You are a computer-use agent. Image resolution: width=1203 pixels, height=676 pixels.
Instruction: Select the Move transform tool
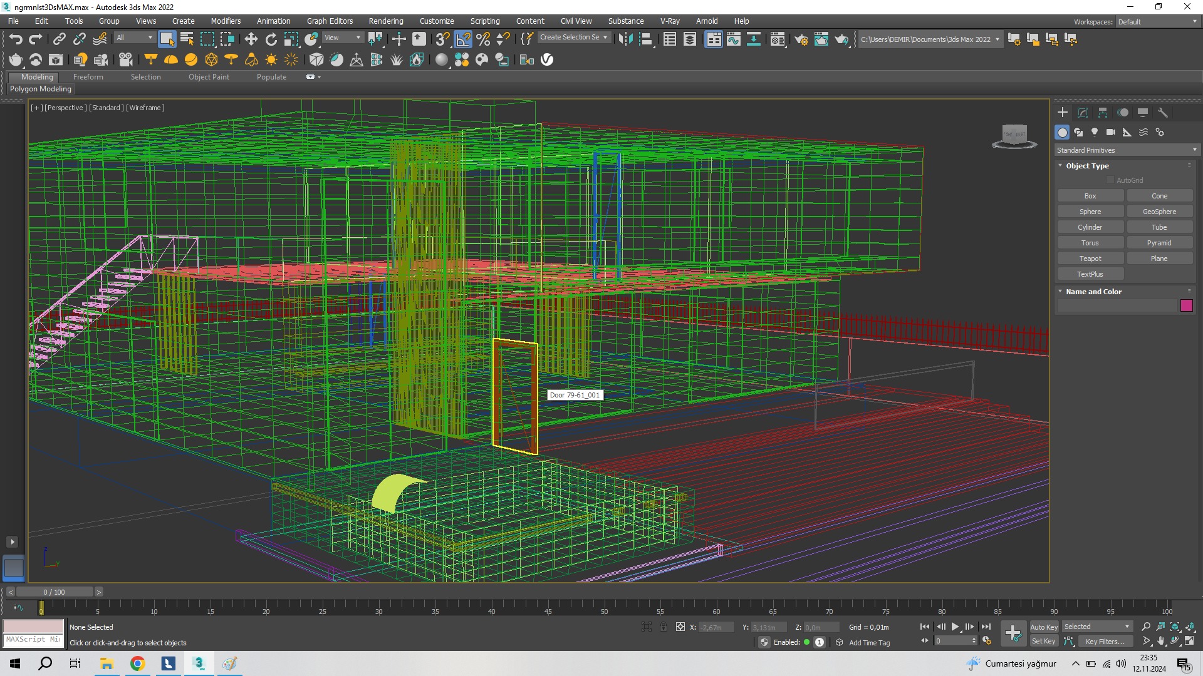tap(251, 39)
